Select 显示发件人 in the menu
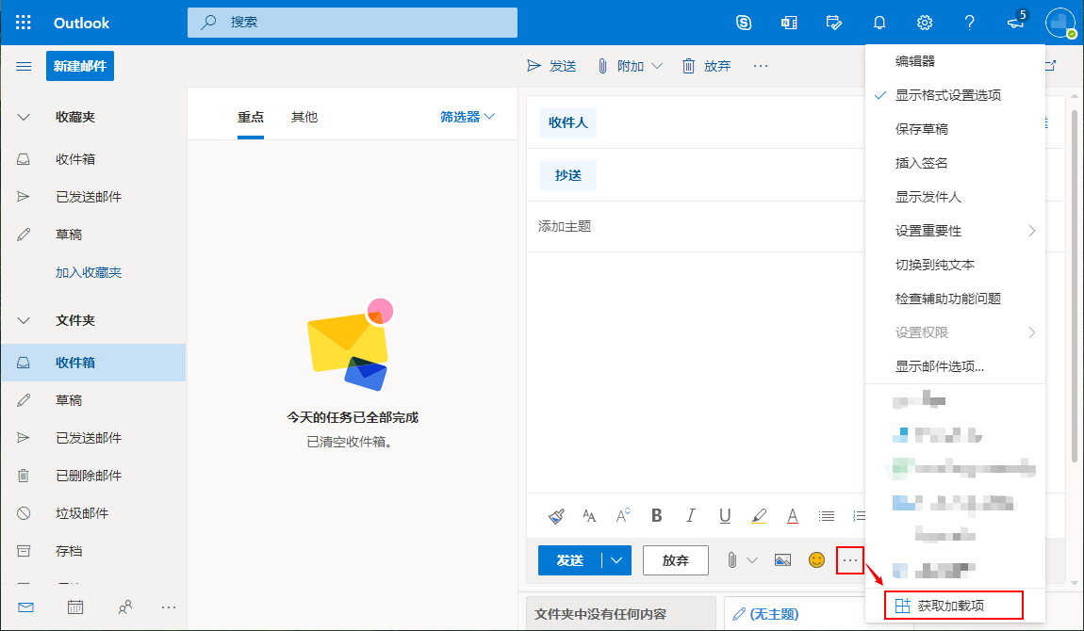The height and width of the screenshot is (631, 1084). click(x=956, y=197)
